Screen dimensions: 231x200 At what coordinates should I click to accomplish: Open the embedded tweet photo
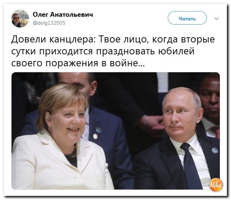pyautogui.click(x=116, y=131)
